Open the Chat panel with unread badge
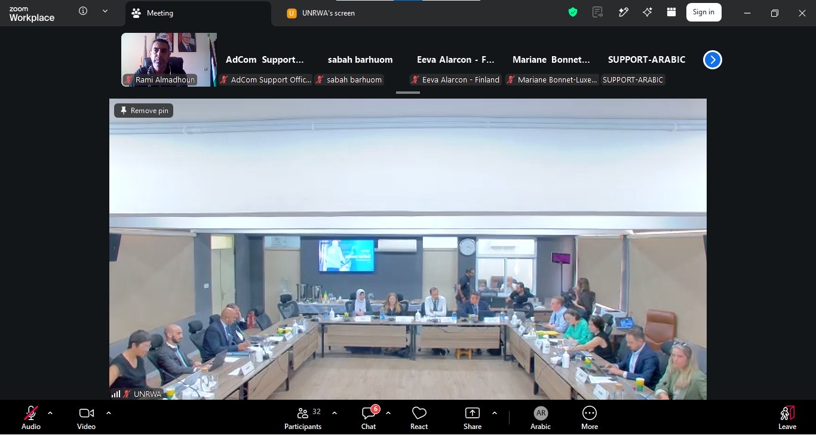Screen dimensions: 816x435 point(369,418)
